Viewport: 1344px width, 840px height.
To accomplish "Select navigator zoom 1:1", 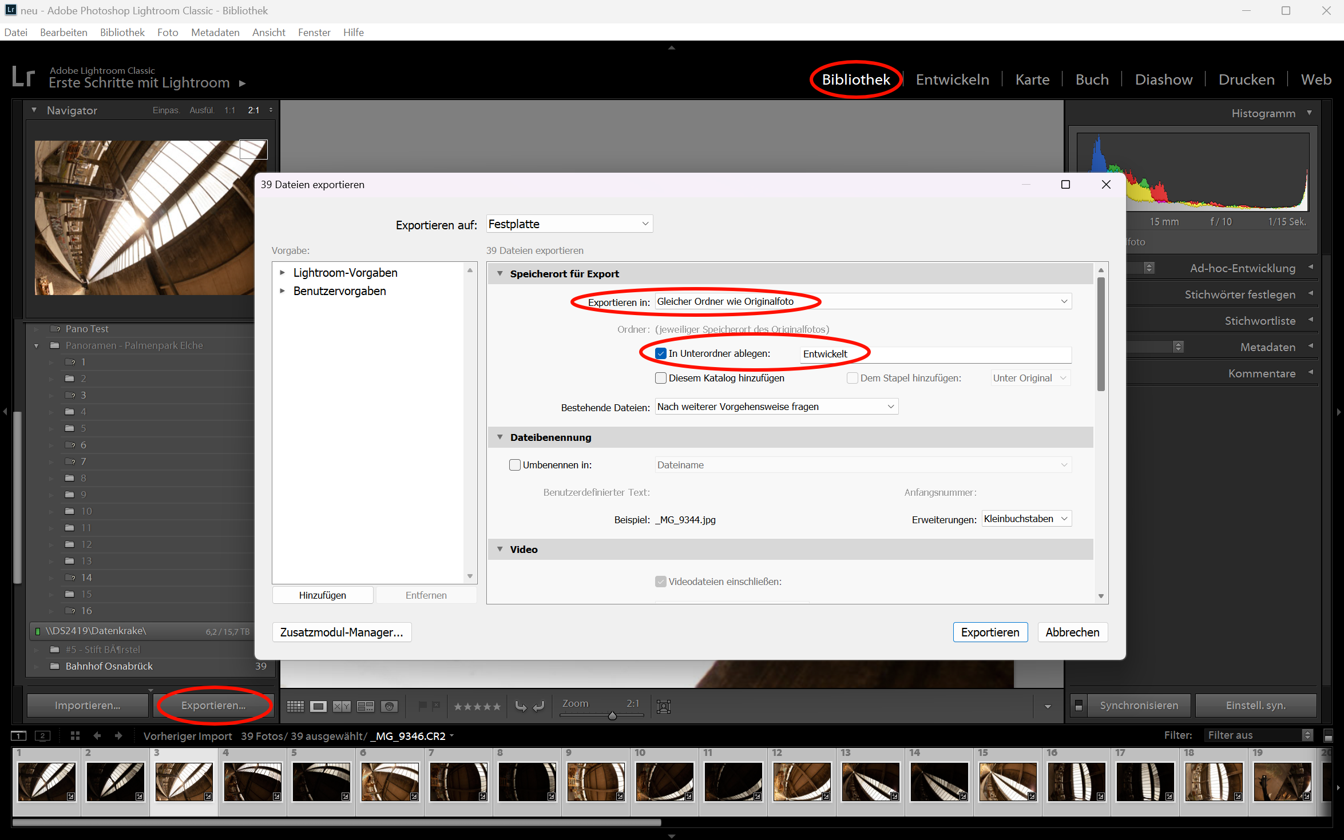I will click(x=229, y=110).
